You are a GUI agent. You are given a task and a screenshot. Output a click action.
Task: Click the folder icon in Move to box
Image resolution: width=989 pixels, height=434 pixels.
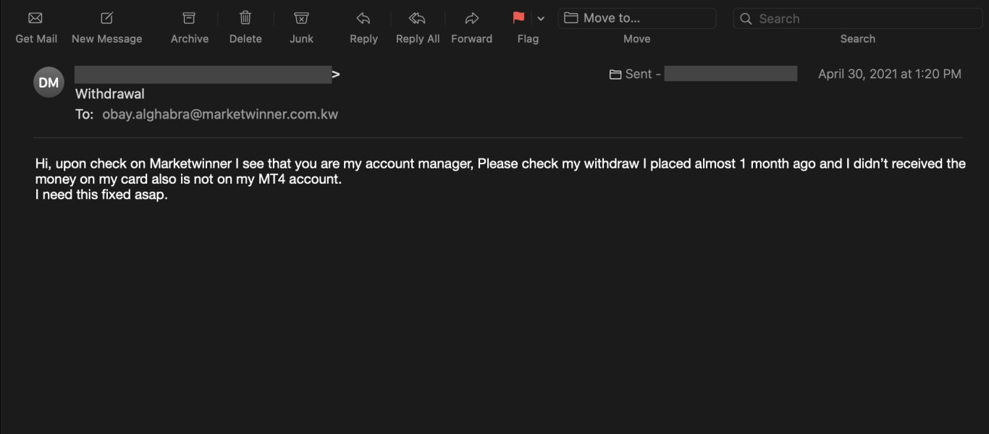tap(571, 18)
